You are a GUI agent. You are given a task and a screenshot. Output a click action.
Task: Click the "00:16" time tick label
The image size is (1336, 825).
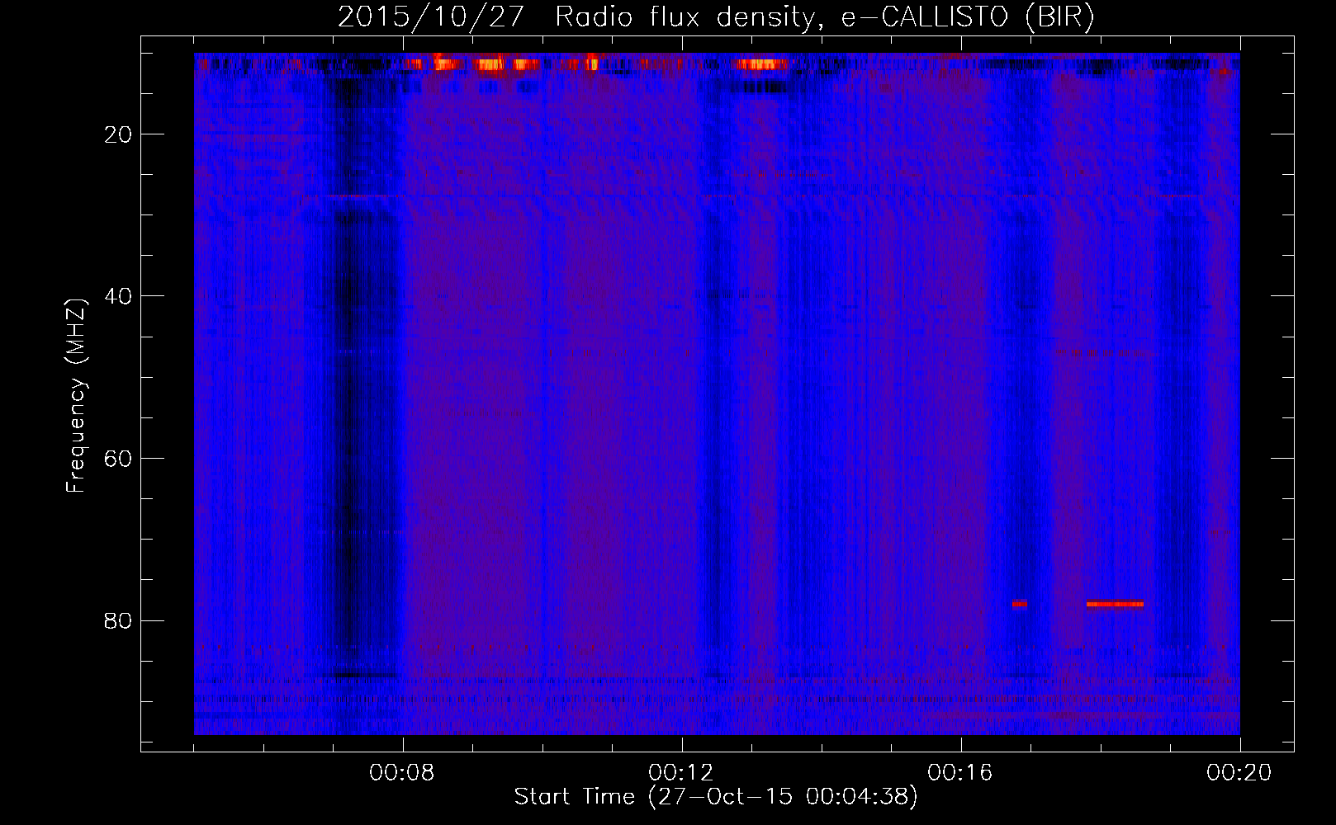coord(960,773)
